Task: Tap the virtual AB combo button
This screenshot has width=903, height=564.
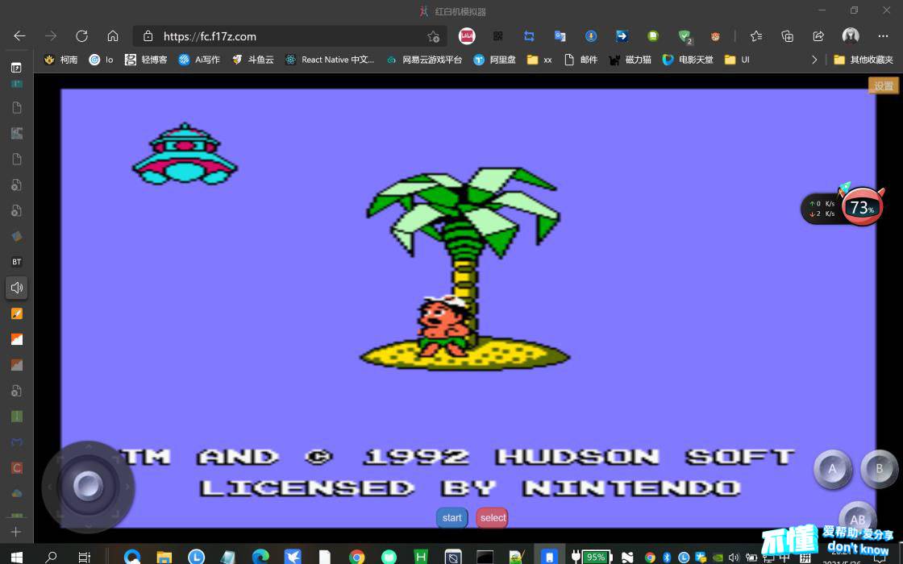Action: [x=857, y=517]
